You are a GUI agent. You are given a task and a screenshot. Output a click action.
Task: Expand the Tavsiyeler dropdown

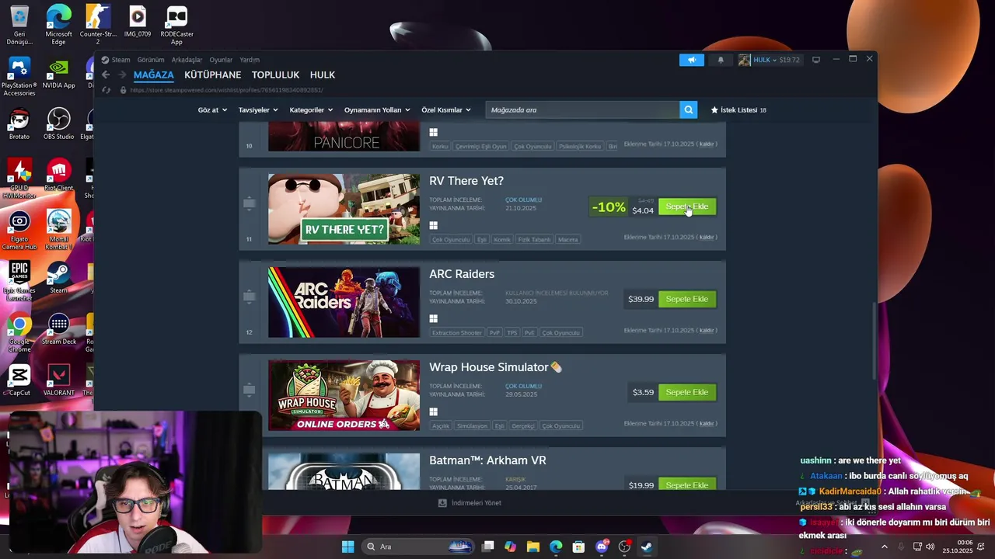(x=258, y=110)
